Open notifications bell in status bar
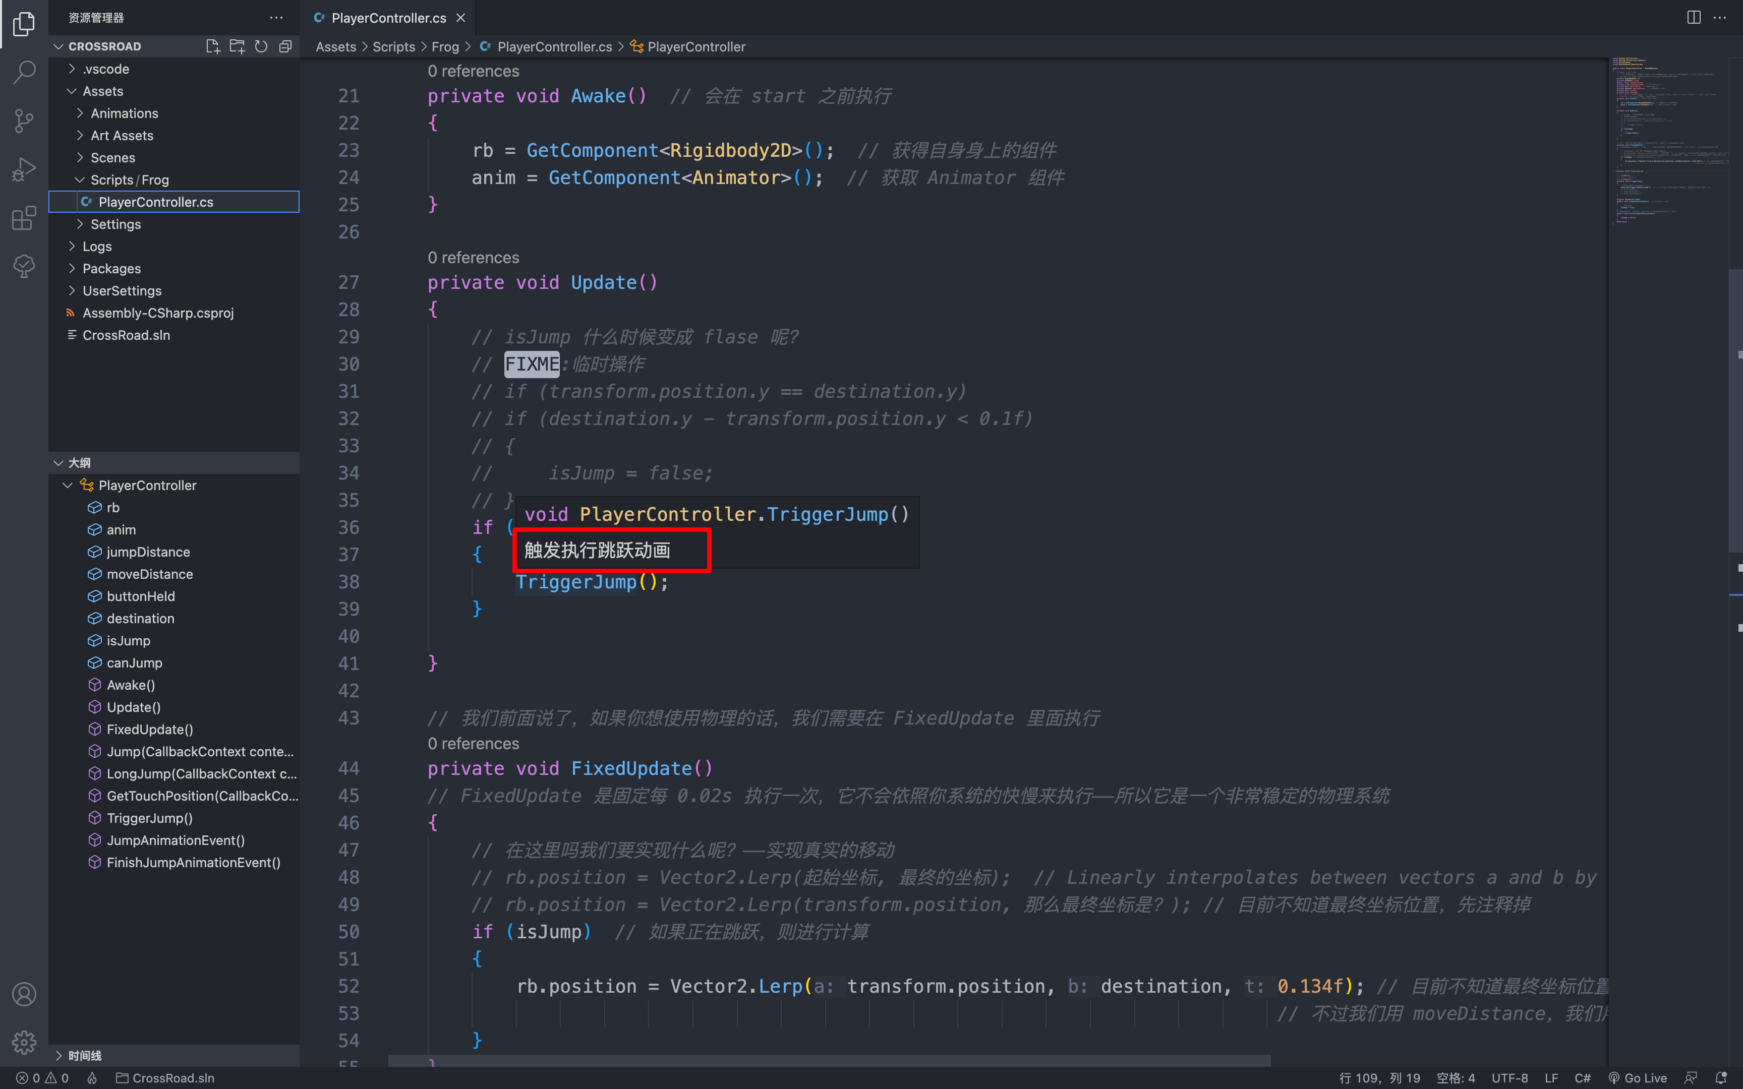This screenshot has width=1743, height=1089. 1721,1077
